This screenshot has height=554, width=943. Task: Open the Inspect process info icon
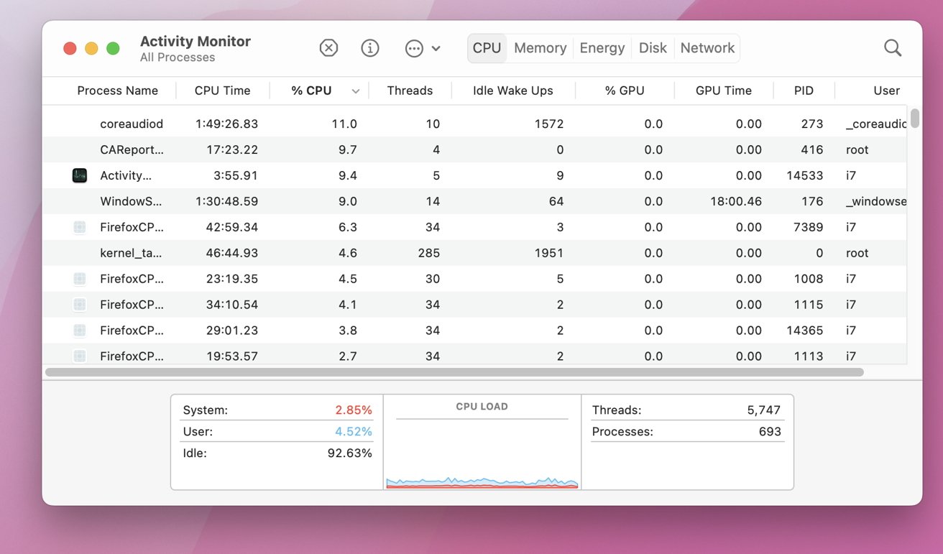coord(369,47)
